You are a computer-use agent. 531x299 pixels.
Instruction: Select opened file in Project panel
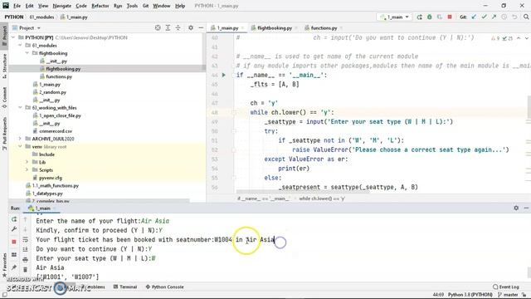[158, 27]
